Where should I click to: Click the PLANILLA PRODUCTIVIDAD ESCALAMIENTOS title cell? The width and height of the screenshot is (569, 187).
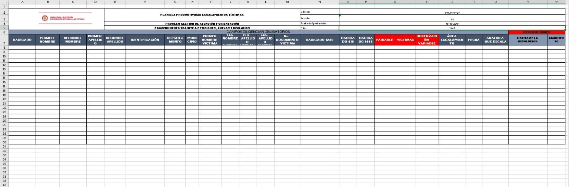(x=202, y=15)
